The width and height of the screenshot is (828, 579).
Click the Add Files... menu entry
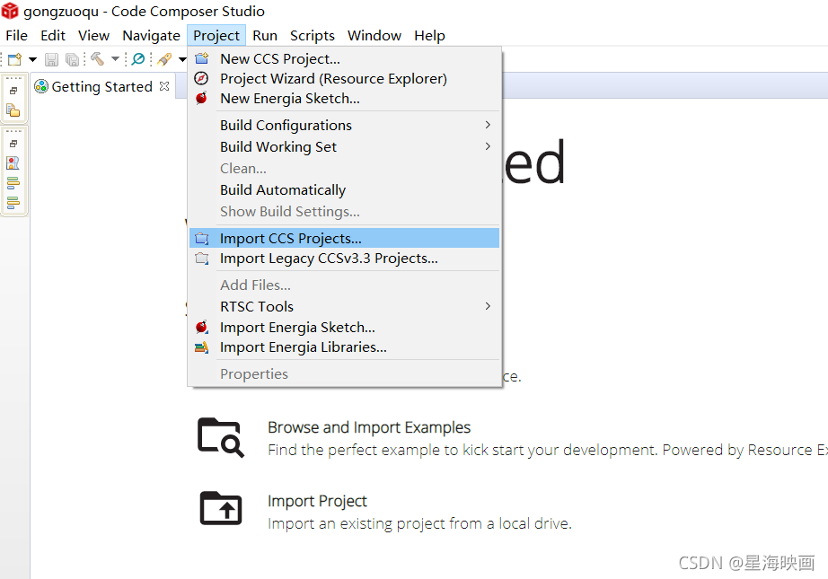[x=344, y=285]
